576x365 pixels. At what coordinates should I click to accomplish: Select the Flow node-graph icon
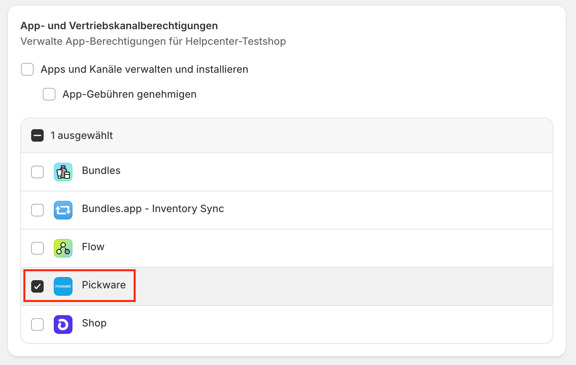(x=63, y=248)
